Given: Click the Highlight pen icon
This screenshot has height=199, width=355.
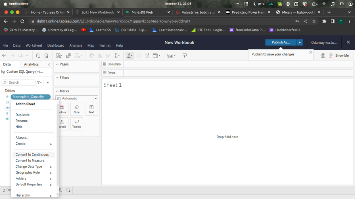Looking at the screenshot, I should (129, 55).
